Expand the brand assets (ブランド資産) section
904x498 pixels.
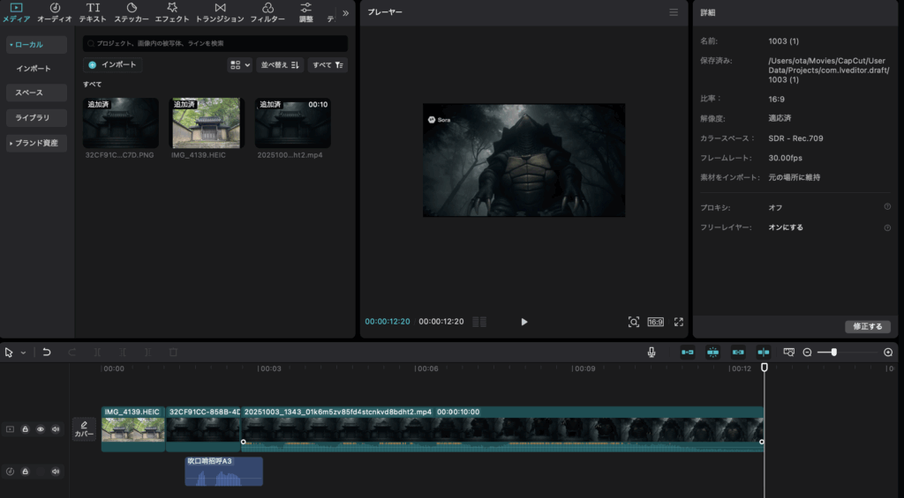pyautogui.click(x=36, y=143)
